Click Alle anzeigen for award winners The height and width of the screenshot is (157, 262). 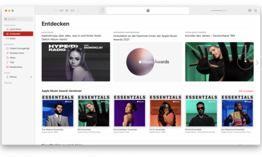(x=246, y=91)
